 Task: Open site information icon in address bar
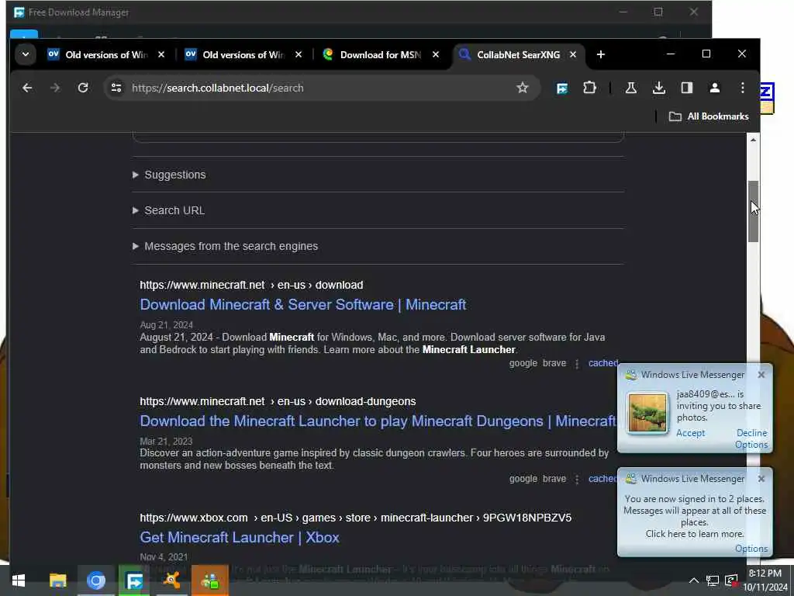pos(116,88)
